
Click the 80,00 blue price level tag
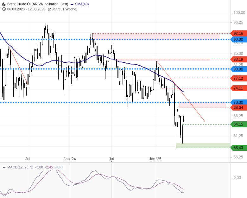pos(238,69)
